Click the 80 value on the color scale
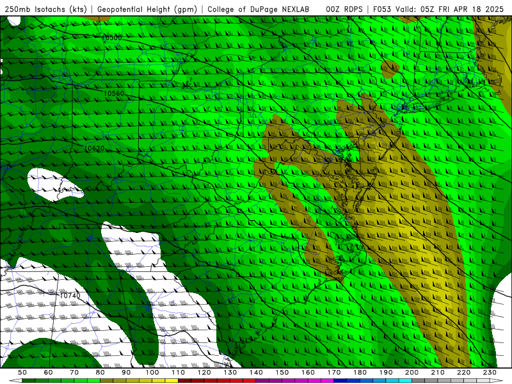 point(100,372)
